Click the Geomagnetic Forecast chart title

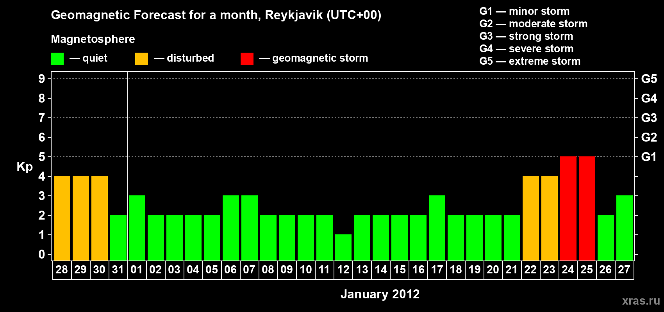click(216, 15)
